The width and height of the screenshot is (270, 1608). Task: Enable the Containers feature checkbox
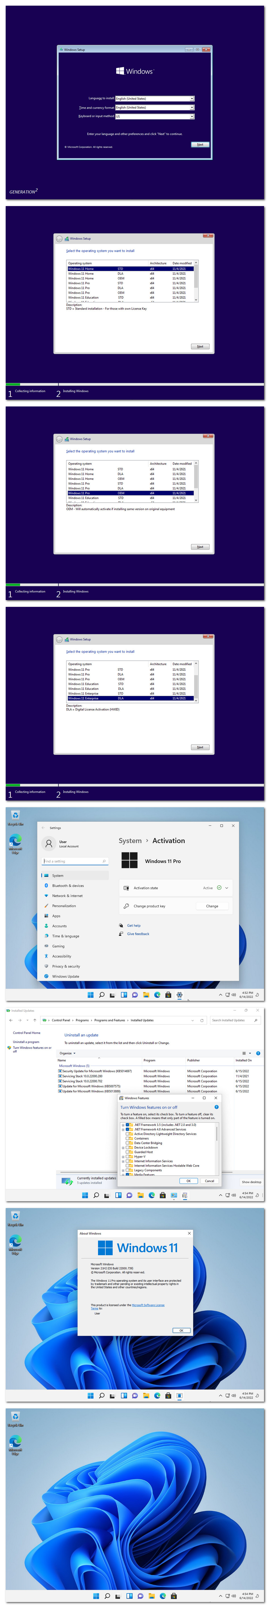128,1139
